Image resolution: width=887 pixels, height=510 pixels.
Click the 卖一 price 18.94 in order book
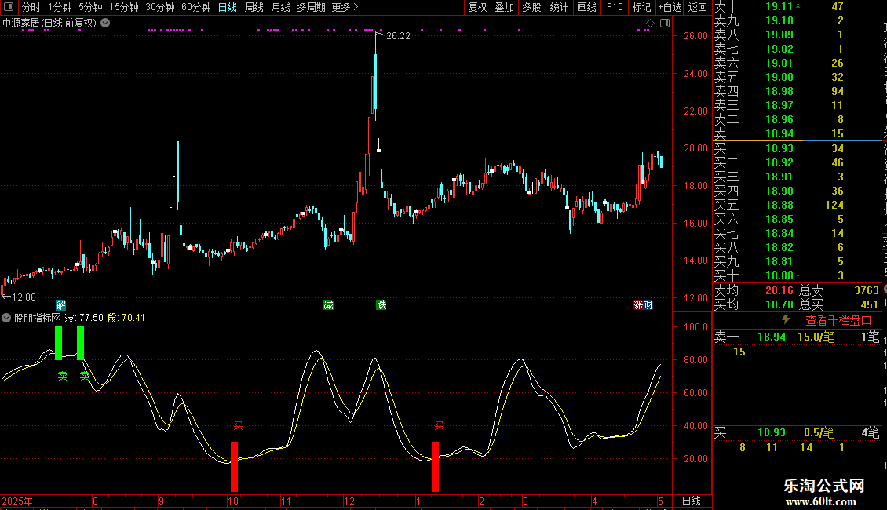tap(779, 134)
